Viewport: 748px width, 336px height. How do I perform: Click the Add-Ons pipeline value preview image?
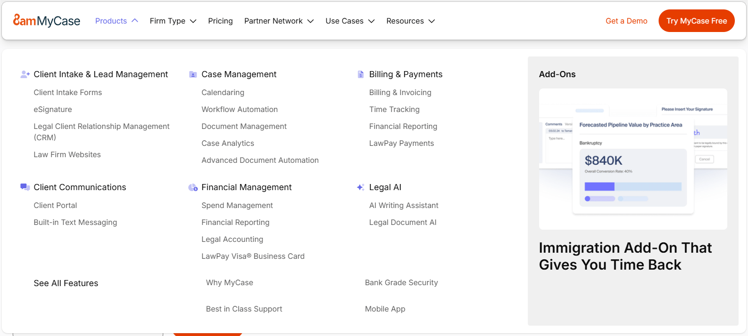[633, 159]
